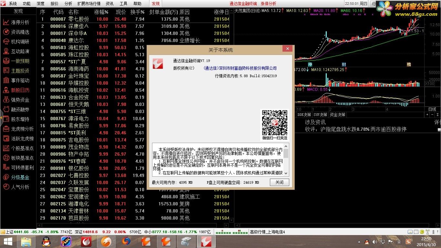Image resolution: width=441 pixels, height=248 pixels.
Task: Click the Z button beside chart zoom controls
Action: tap(438, 115)
